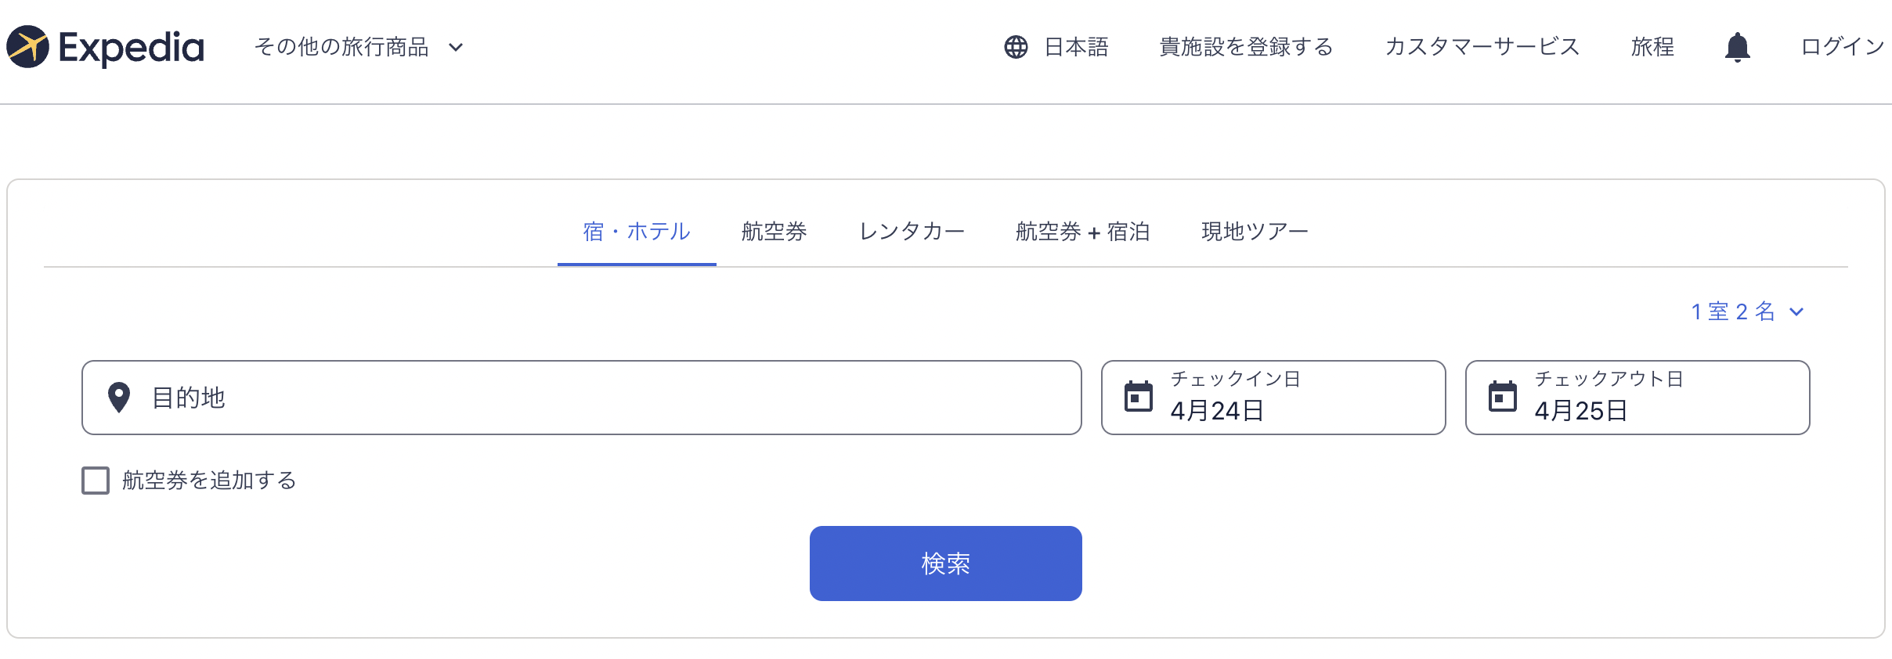Switch to the 現地ツアー tab
Viewport: 1892px width, 659px height.
[x=1255, y=232]
